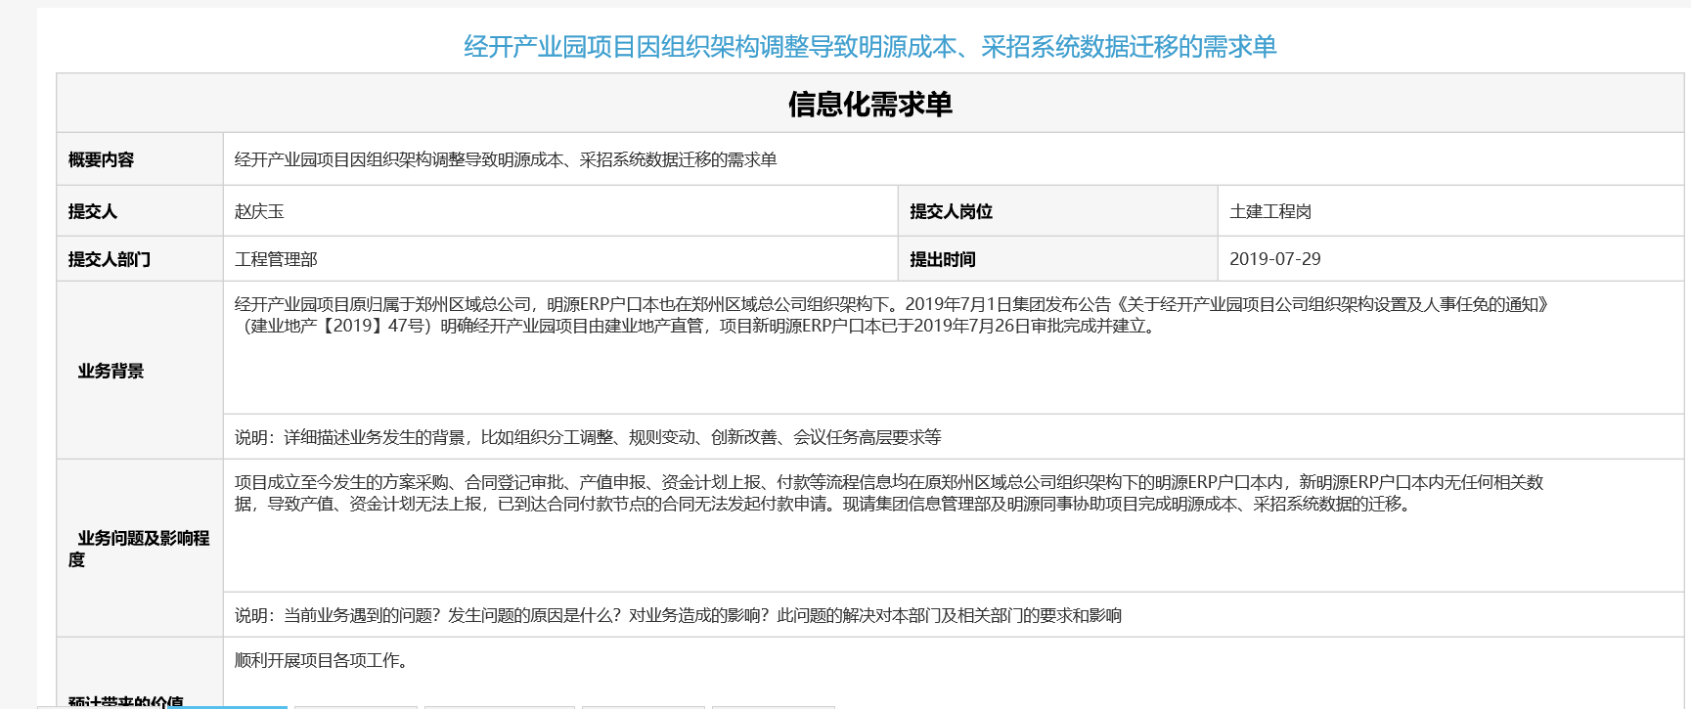Screen dimensions: 1691x709
Task: Click the 说明 hint beginning 当前业务遇到的问题
Action: (x=678, y=615)
